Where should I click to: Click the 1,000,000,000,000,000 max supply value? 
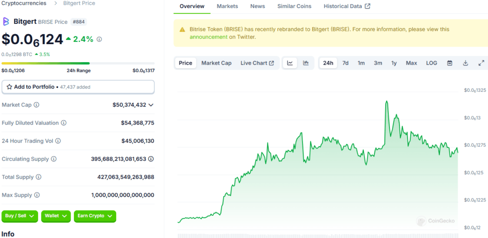tap(122, 195)
